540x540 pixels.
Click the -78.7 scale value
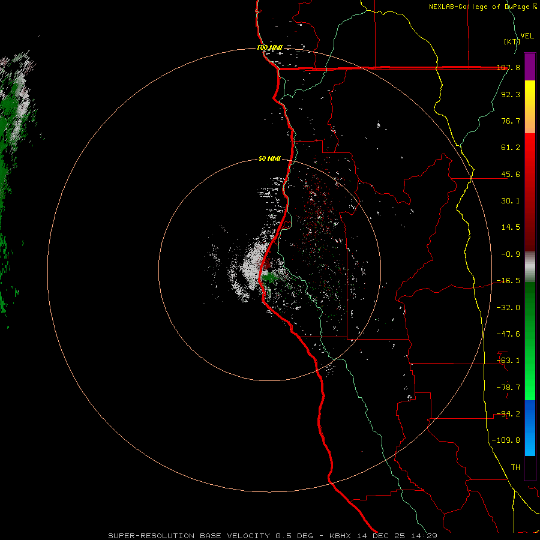[x=508, y=388]
